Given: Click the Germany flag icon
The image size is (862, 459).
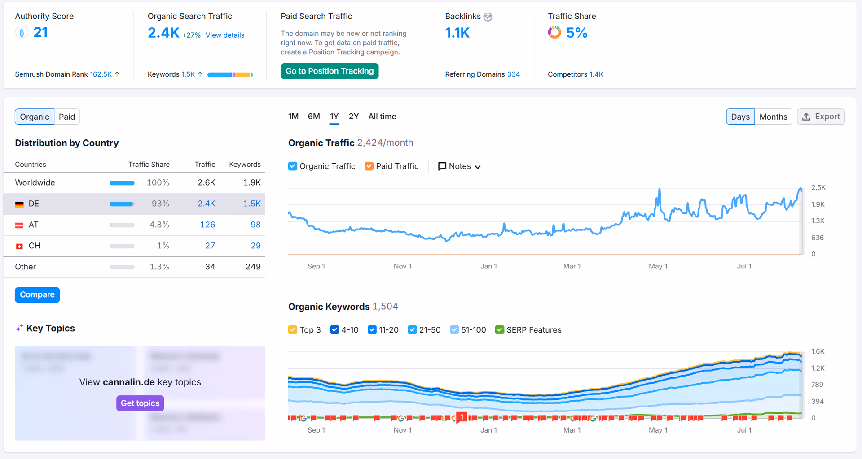Looking at the screenshot, I should (19, 204).
